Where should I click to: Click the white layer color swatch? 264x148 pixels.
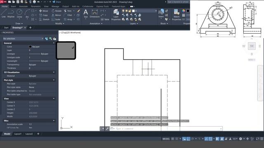(x=133, y=11)
